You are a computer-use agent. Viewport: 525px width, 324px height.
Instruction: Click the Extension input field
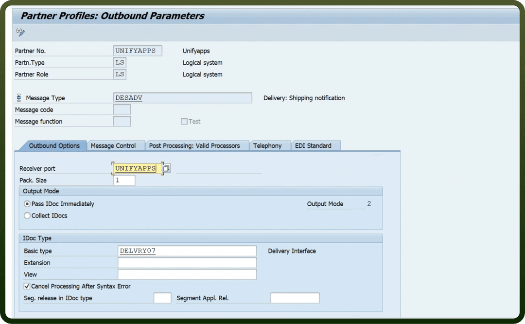click(x=187, y=263)
